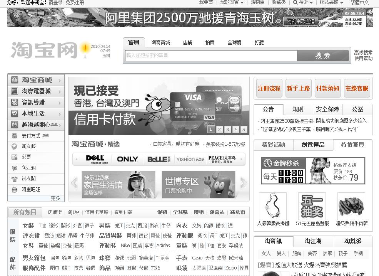The image size is (379, 276).
Task: Click the 越淘越開心 sidebar icon
Action: pyautogui.click(x=15, y=125)
